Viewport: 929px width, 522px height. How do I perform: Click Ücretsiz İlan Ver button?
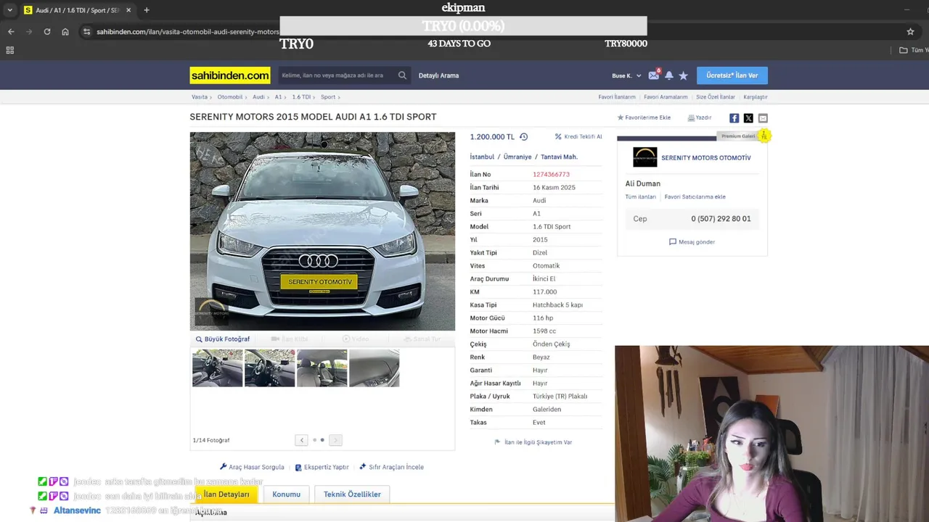(x=732, y=75)
